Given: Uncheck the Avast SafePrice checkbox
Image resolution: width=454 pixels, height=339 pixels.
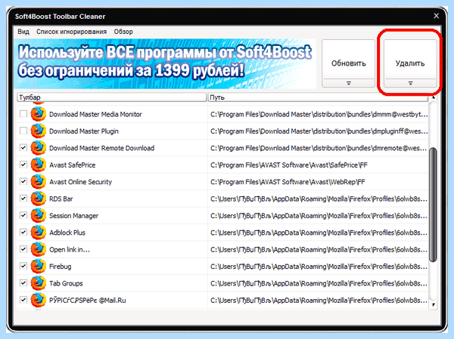Looking at the screenshot, I should (x=23, y=165).
